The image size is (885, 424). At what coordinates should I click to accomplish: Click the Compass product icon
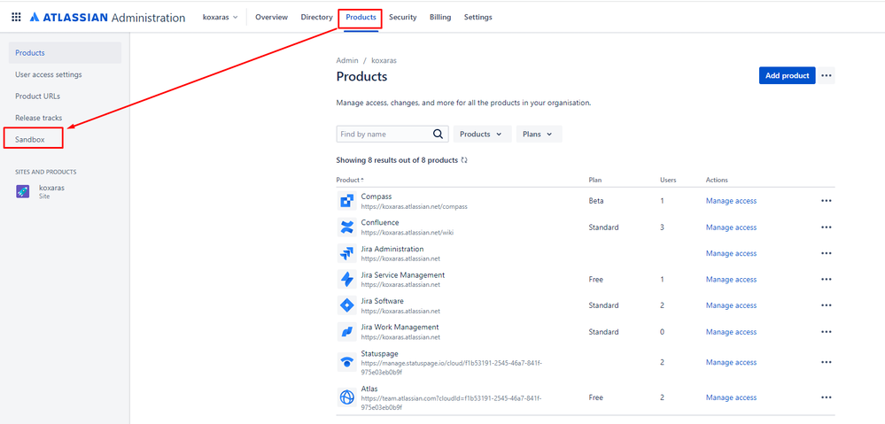tap(346, 201)
